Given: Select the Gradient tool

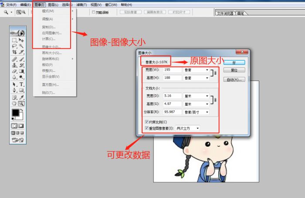Looking at the screenshot, I should [x=21, y=71].
